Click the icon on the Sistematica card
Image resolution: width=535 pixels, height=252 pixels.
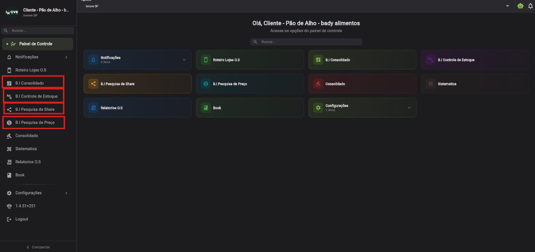coord(430,84)
